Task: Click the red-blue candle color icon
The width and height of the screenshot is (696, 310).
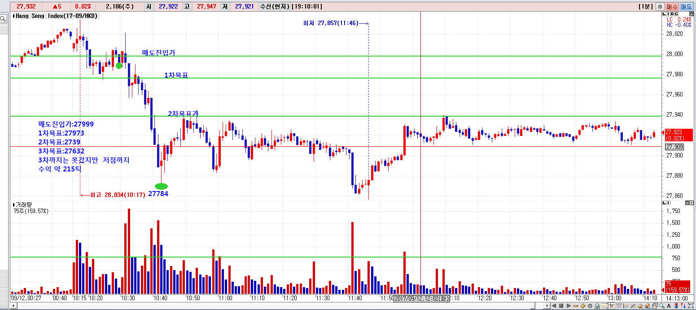Action: click(x=676, y=306)
